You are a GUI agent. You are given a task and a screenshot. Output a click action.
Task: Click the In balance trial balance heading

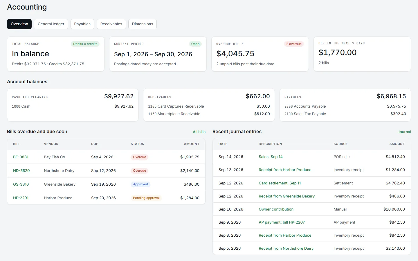click(x=30, y=54)
